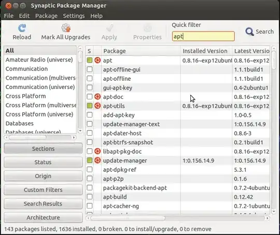Click the Quick filter text field
280x235 pixels.
(203, 36)
